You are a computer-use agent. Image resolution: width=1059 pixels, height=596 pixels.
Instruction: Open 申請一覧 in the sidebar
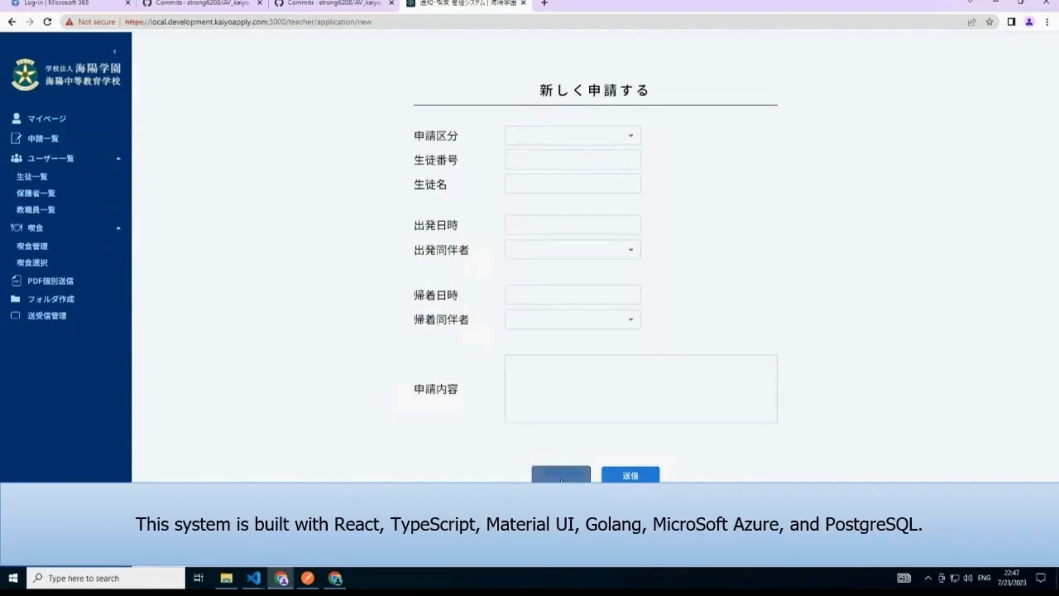[43, 139]
